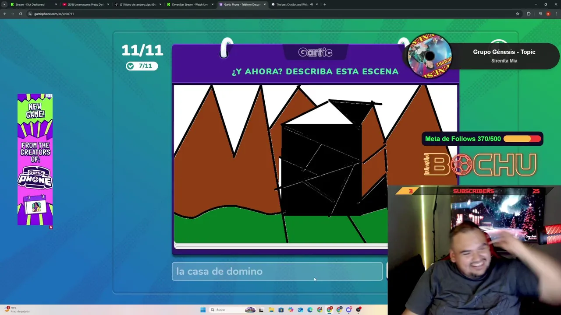Switch to The best ChatBot tab
The height and width of the screenshot is (315, 561).
tap(294, 4)
